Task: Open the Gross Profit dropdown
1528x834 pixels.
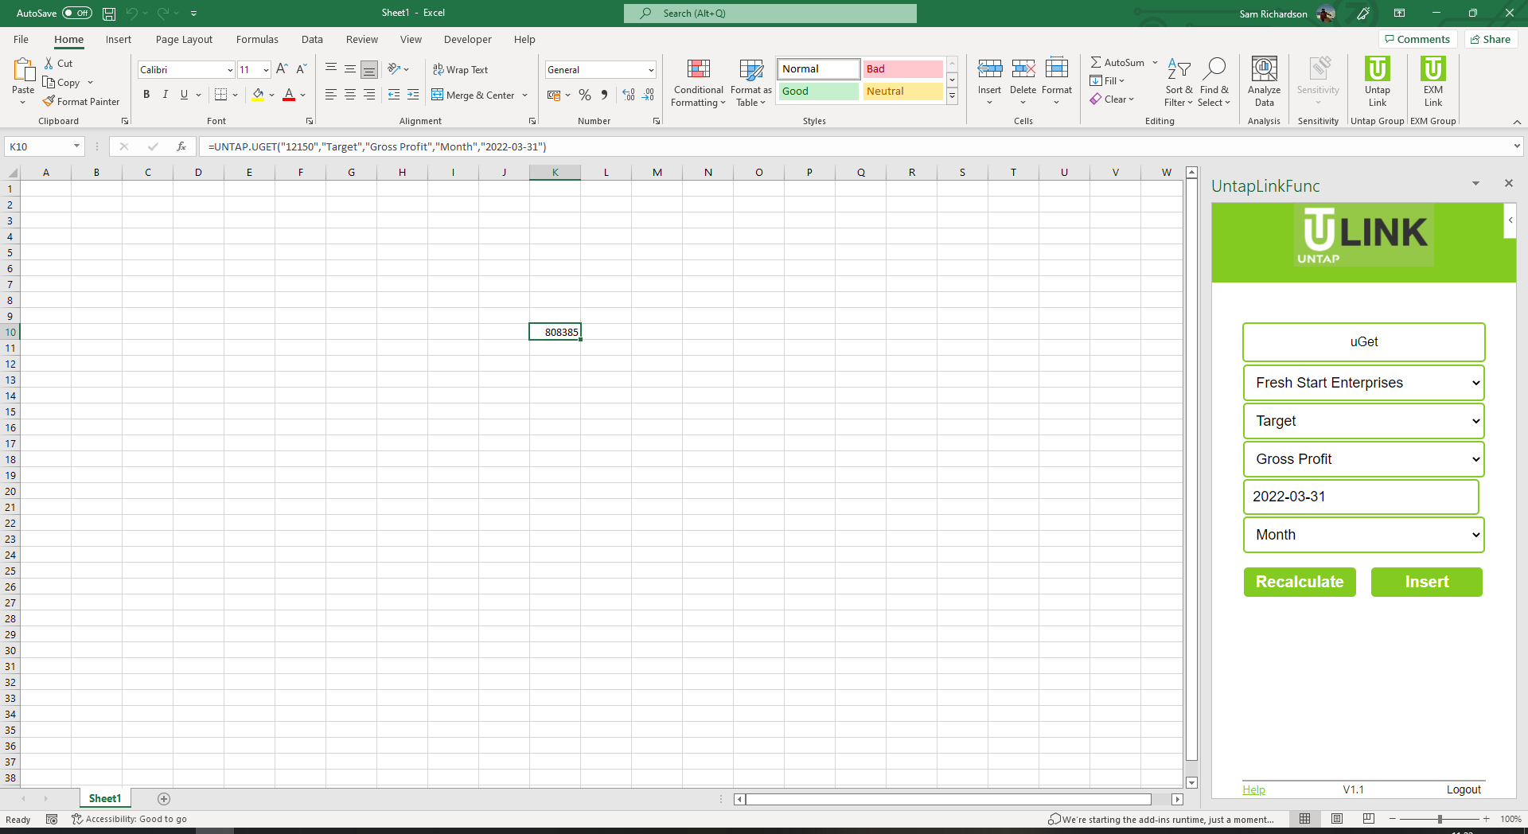Action: pos(1364,459)
